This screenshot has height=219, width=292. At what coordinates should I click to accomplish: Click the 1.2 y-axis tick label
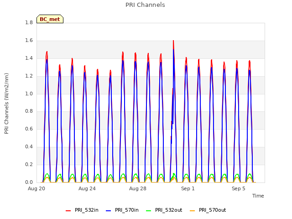(x=29, y=76)
